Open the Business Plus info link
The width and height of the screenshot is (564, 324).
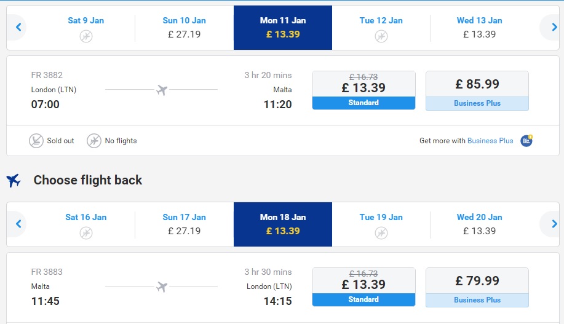(x=490, y=141)
